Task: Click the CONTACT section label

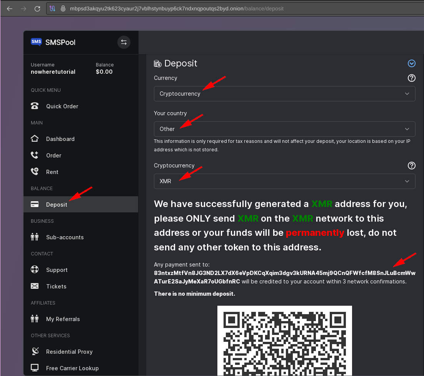Action: point(42,254)
